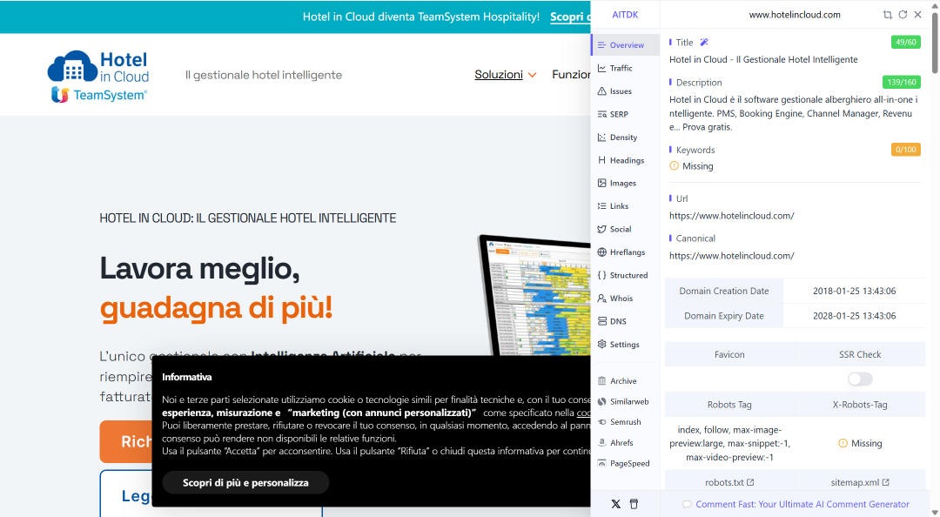Click the Images icon in sidebar

pyautogui.click(x=602, y=183)
